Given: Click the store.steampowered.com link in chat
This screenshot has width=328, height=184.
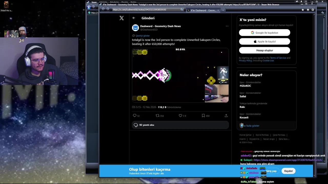Looking at the screenshot, I should coord(288,160).
